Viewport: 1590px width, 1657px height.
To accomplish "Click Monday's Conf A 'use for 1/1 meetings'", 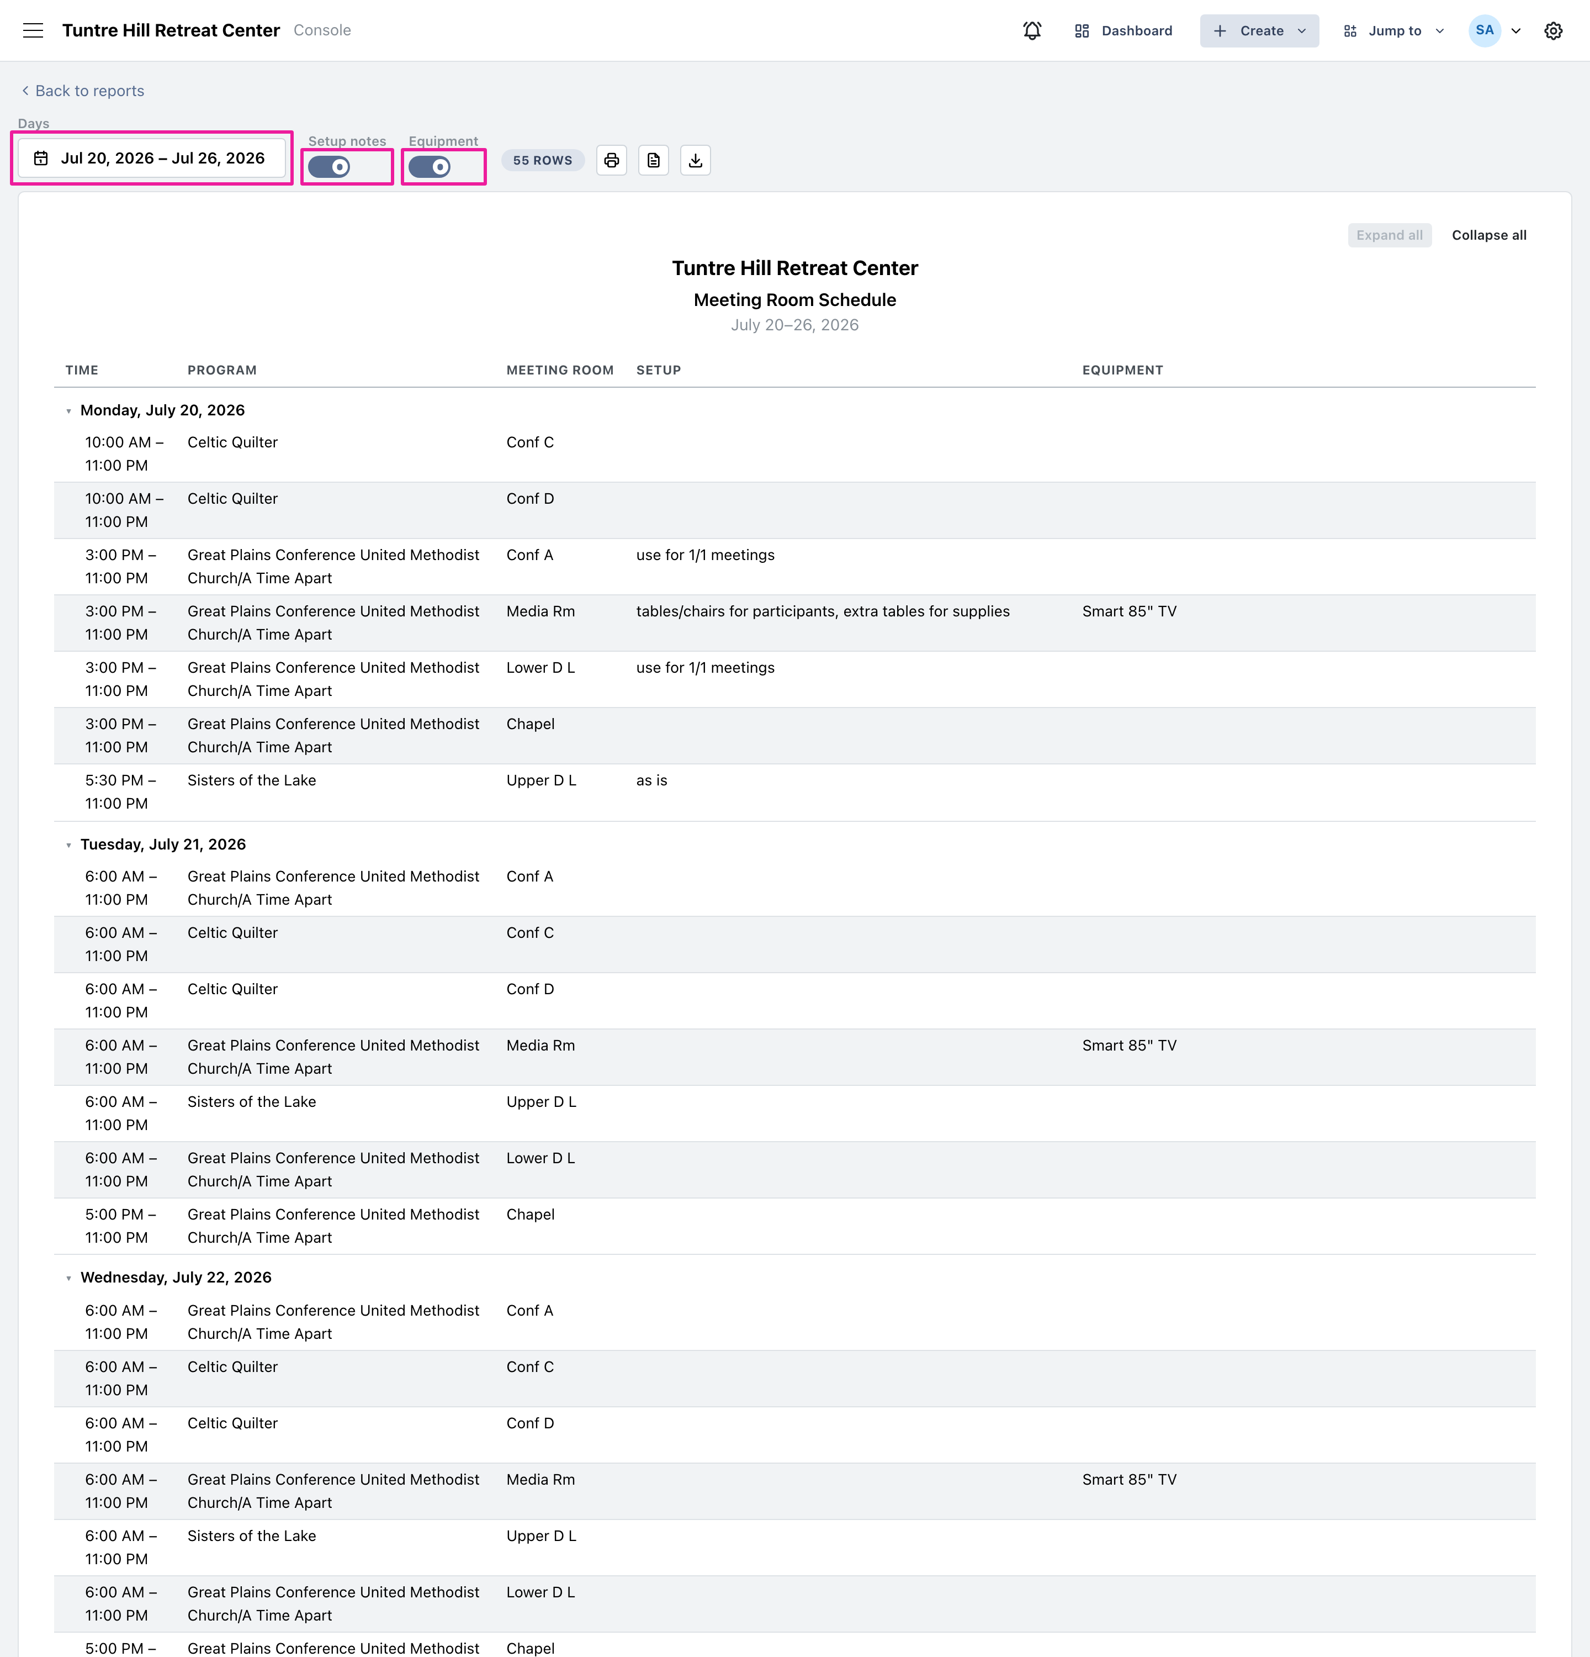I will (706, 555).
